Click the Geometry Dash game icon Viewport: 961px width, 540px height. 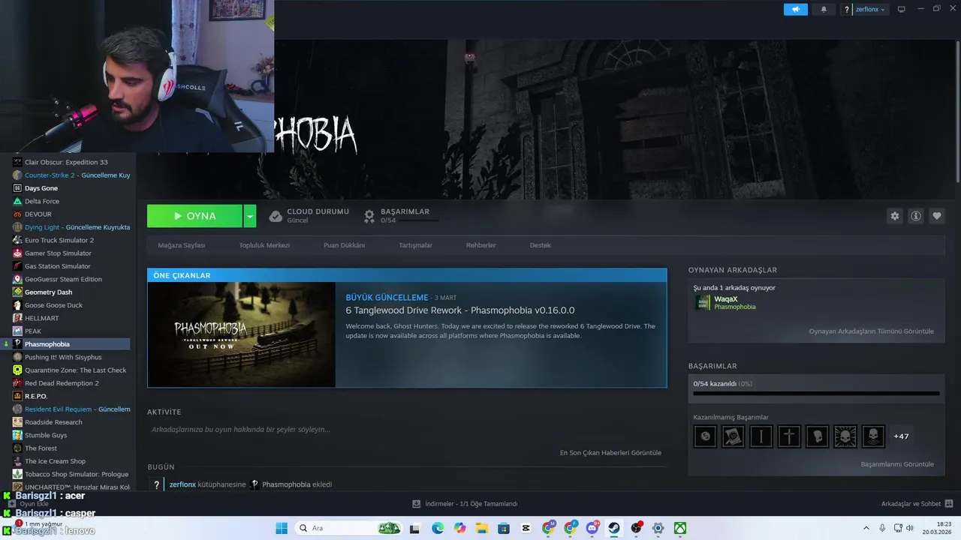[x=17, y=292]
